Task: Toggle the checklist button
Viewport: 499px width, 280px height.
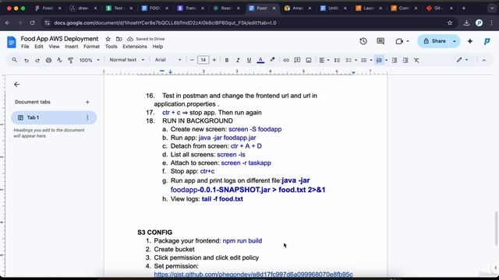Action: 349,60
